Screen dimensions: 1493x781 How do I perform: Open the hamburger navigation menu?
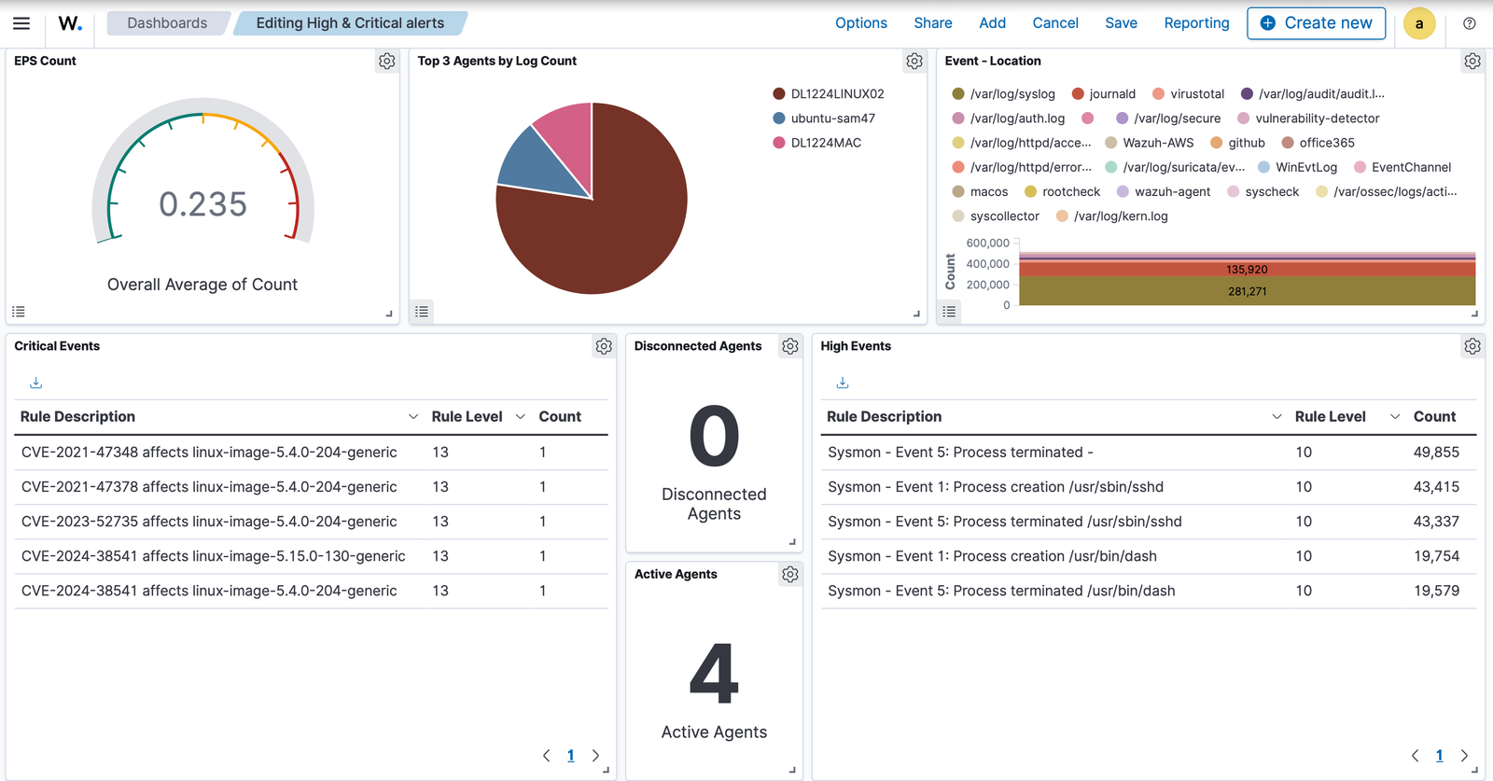coord(21,23)
